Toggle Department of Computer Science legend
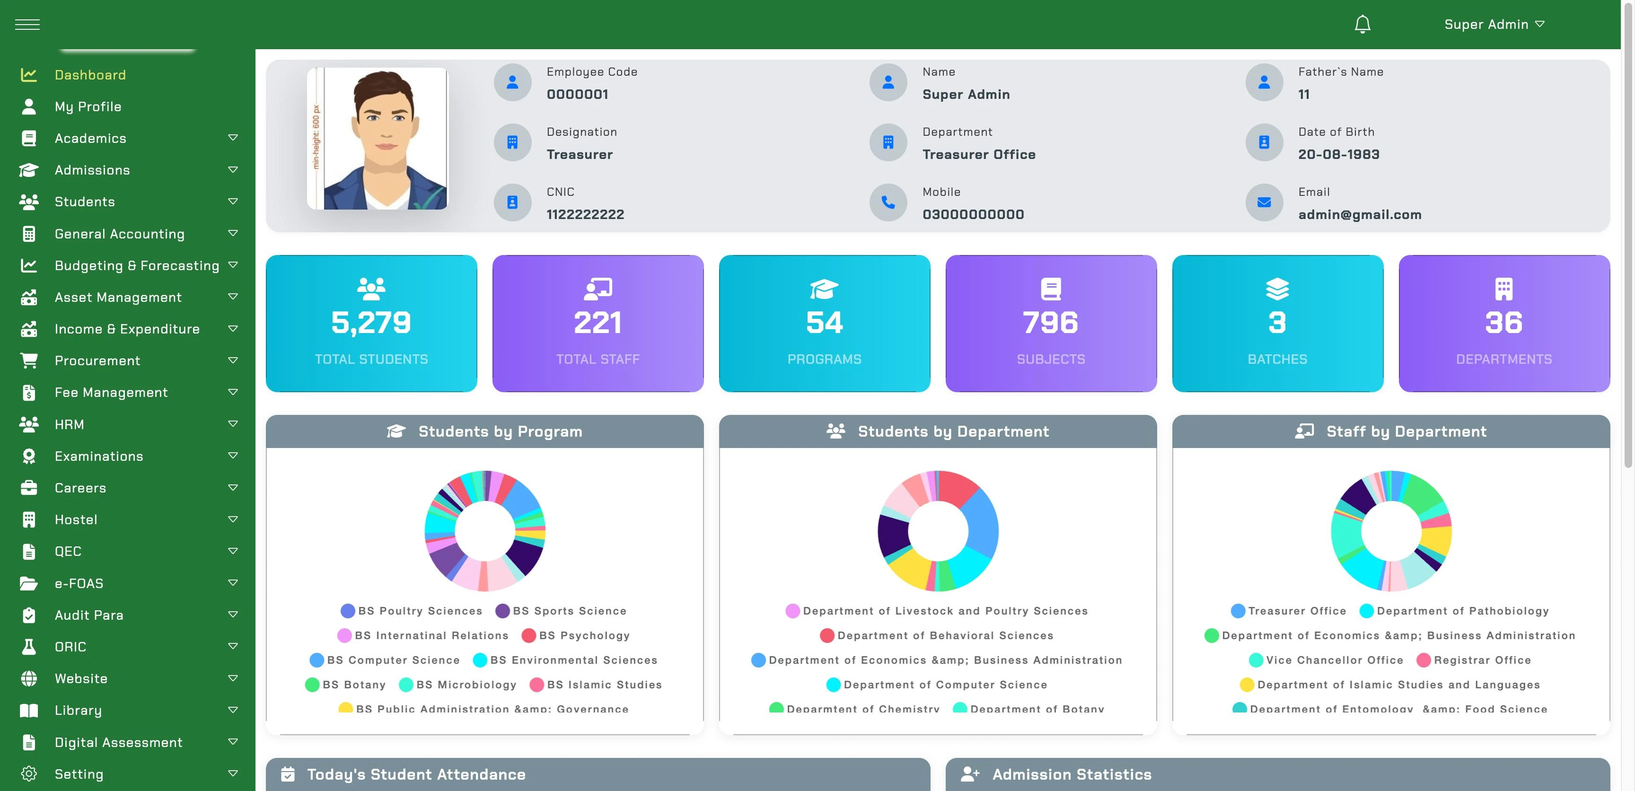The width and height of the screenshot is (1635, 791). coord(937,685)
